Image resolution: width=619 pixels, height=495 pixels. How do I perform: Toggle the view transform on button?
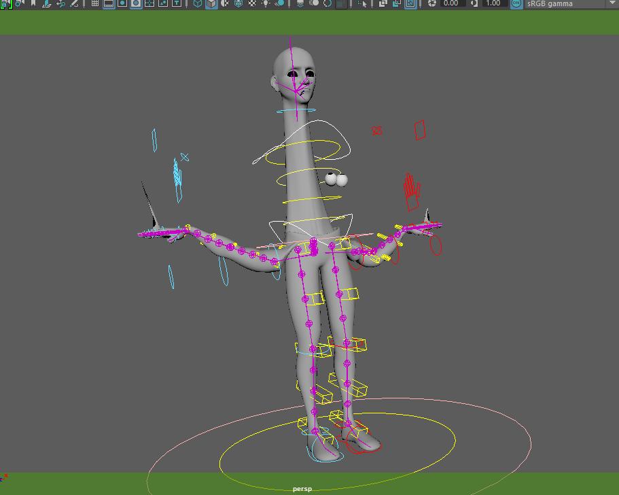pyautogui.click(x=516, y=3)
